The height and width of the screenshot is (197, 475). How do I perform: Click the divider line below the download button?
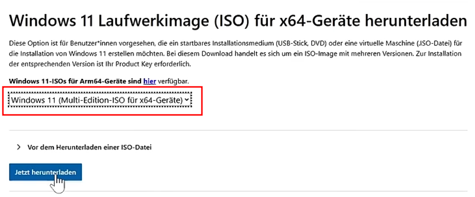point(238,191)
